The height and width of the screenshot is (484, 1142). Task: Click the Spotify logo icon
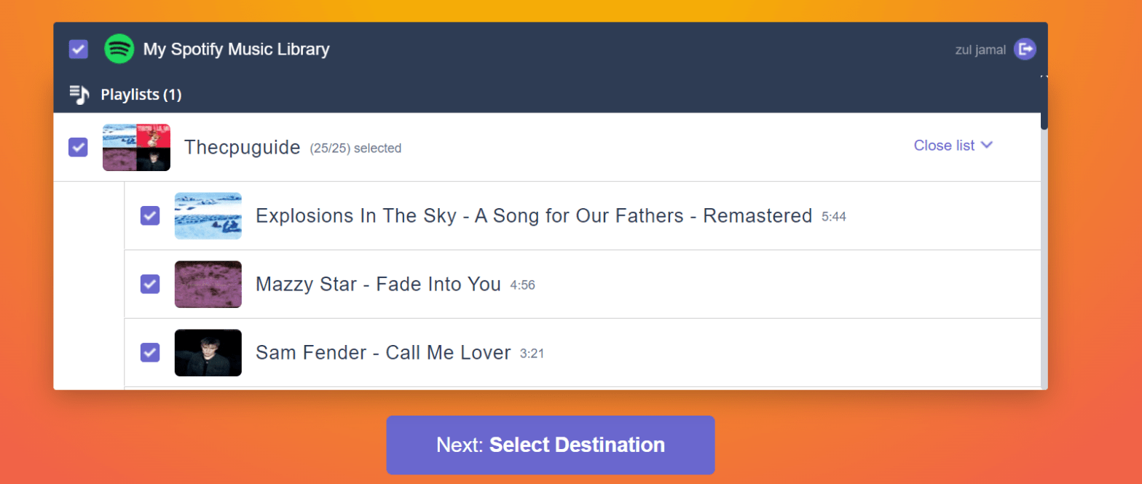119,49
